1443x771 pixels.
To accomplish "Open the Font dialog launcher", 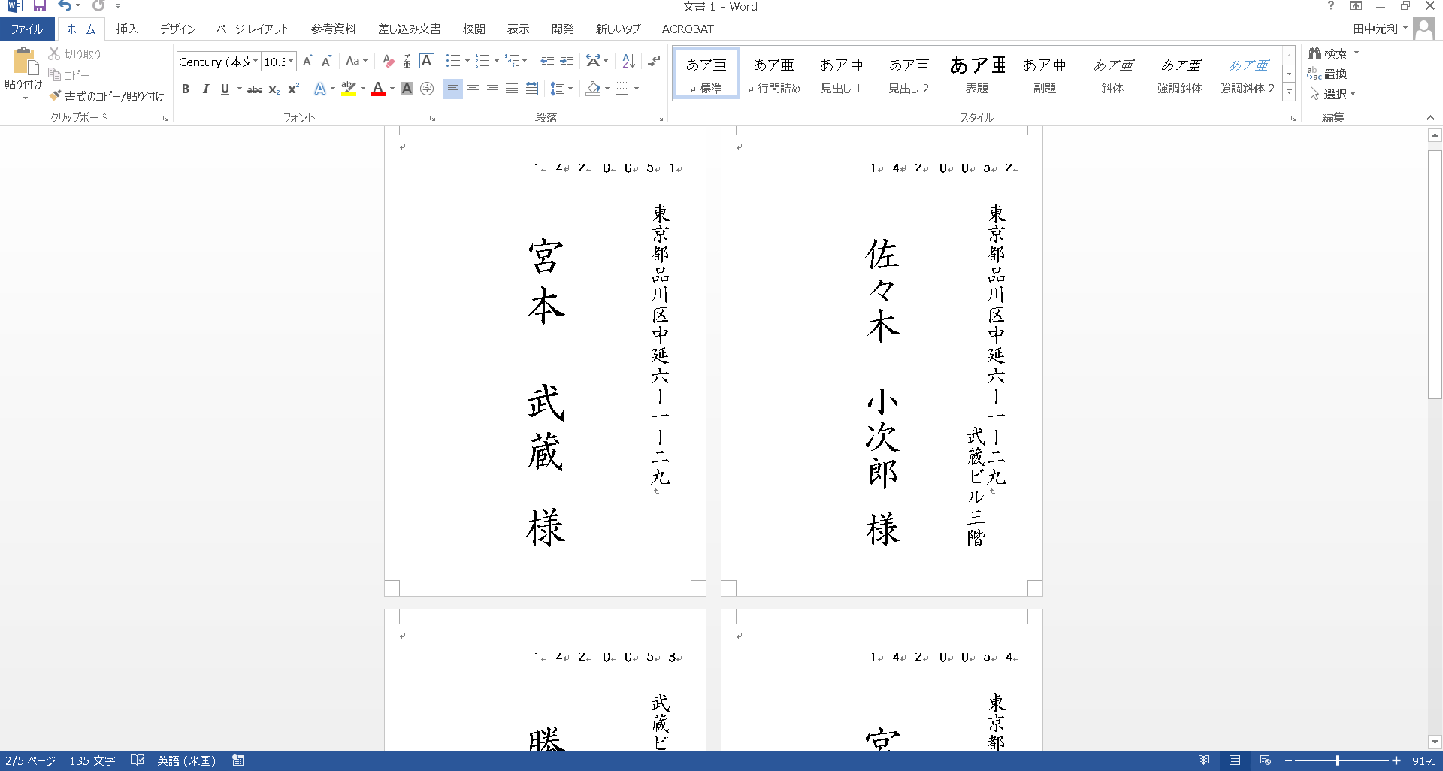I will tap(432, 118).
